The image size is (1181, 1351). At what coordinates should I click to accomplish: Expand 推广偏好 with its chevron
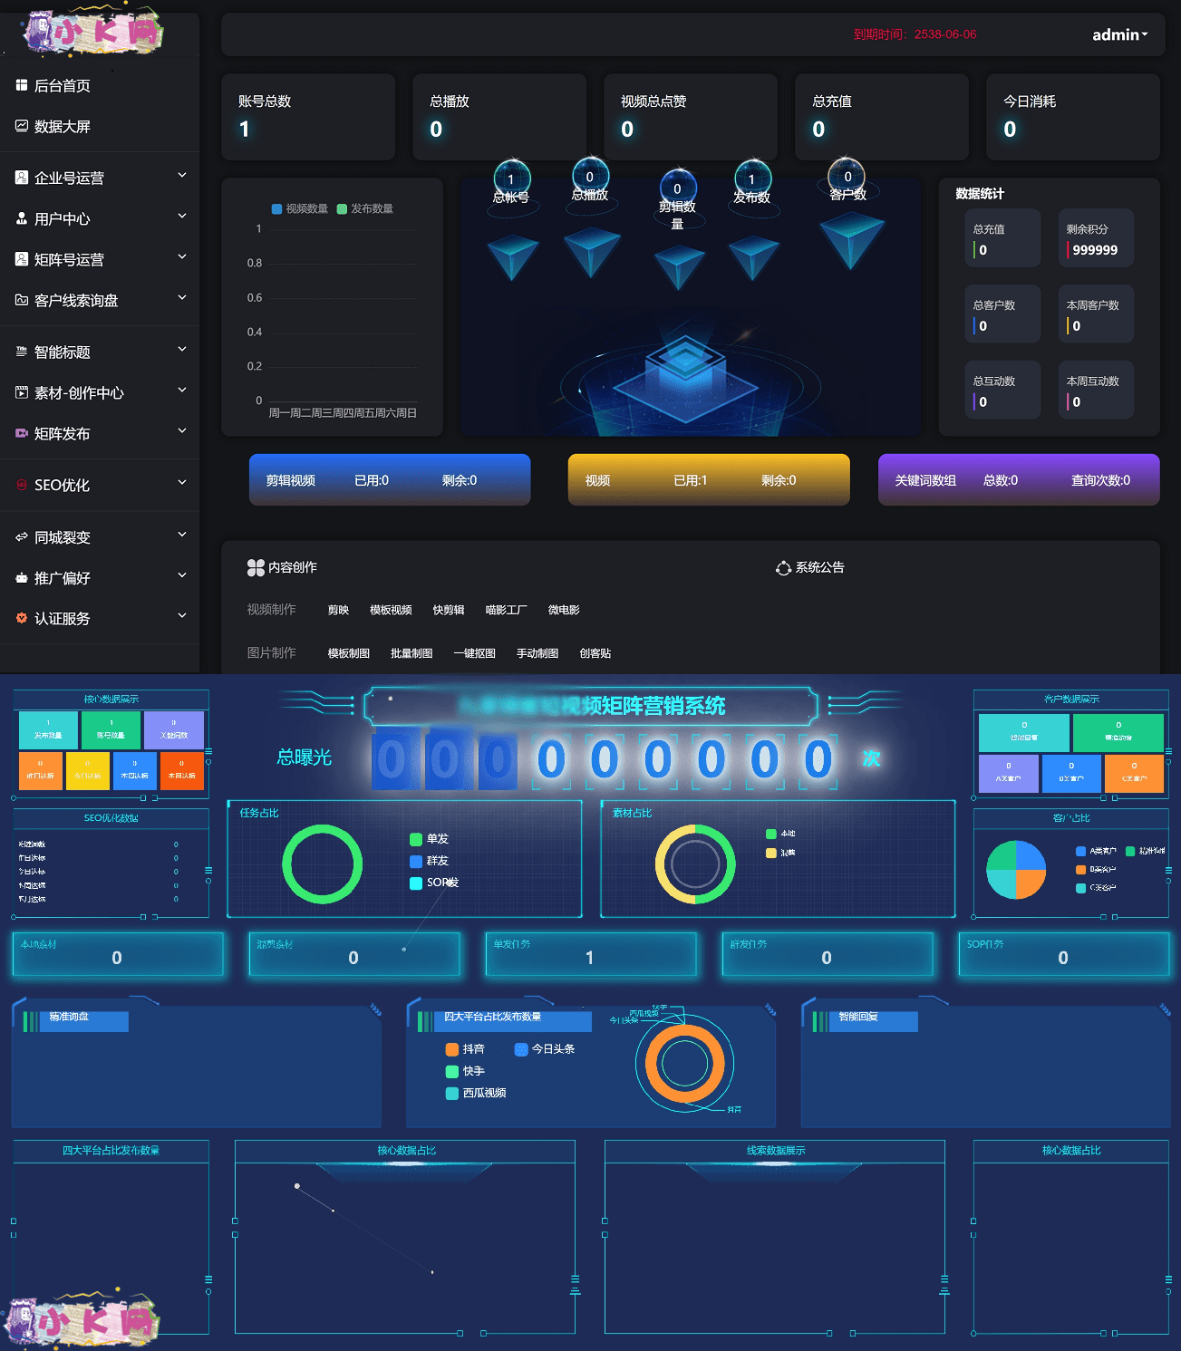tap(182, 575)
